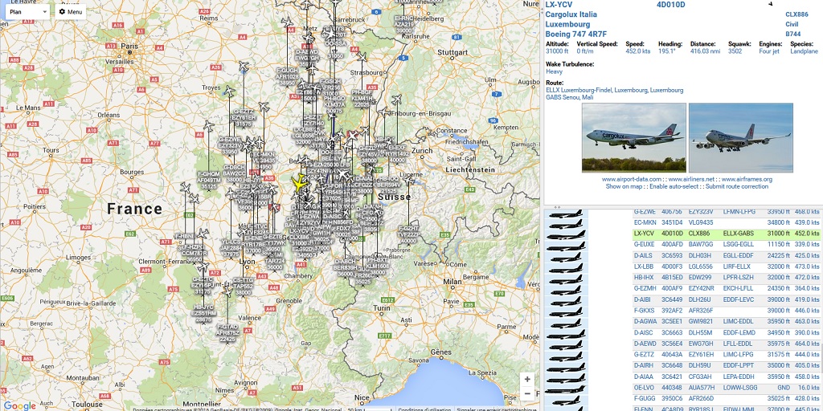Click route EDDF-LPPT in the list
This screenshot has height=411, width=823.
[x=739, y=365]
